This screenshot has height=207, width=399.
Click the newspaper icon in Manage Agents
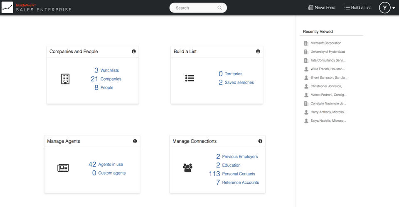pos(63,168)
